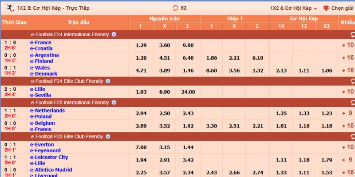Pick the 24.00 odds for e-Sevilla

point(188,92)
